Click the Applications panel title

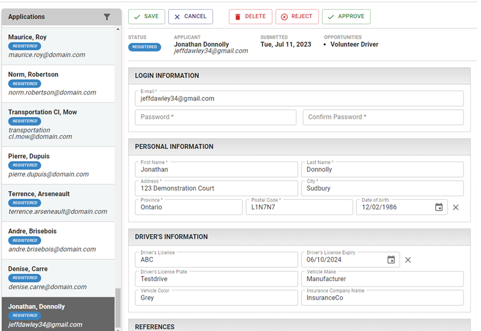click(26, 17)
